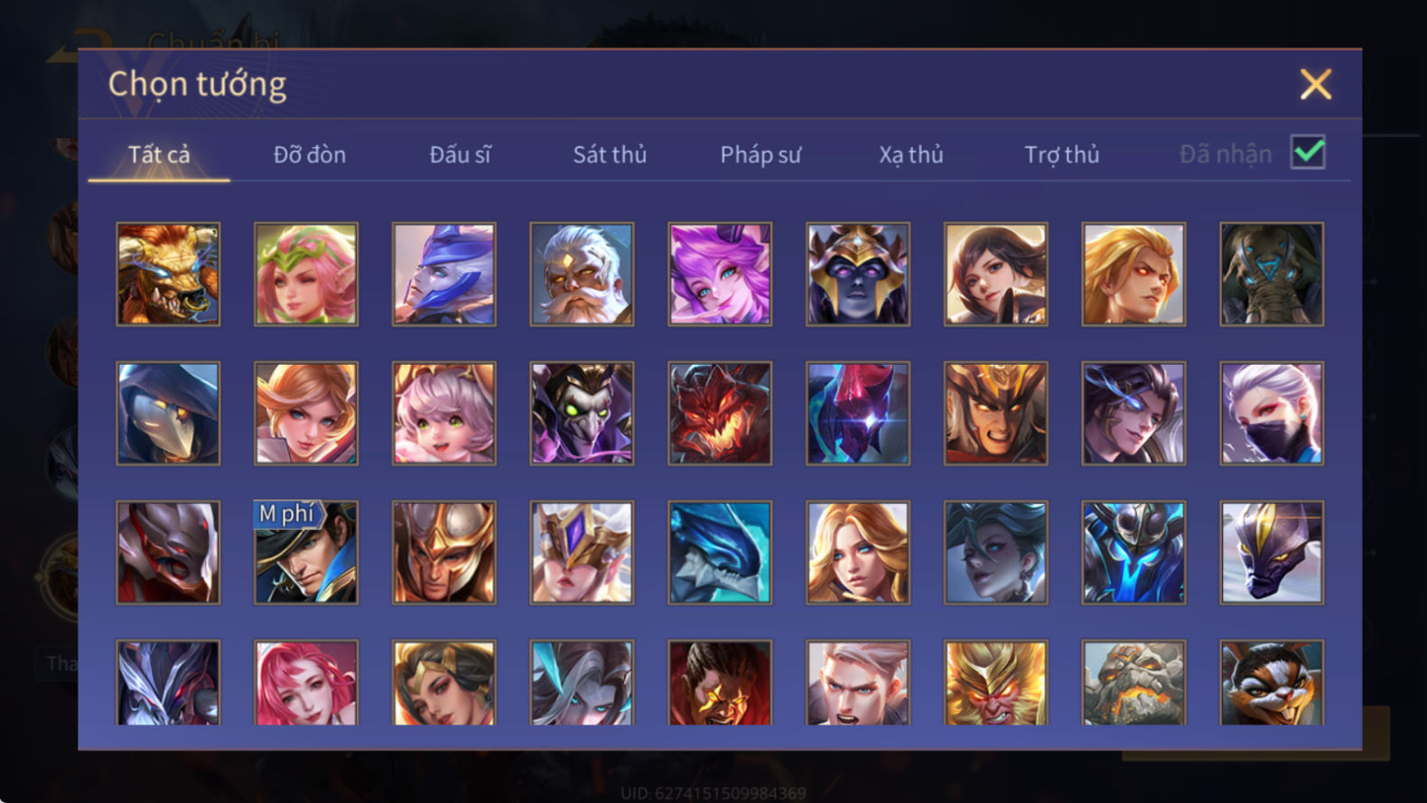Pick the red flaming demon hero portrait
1427x803 pixels.
point(720,414)
